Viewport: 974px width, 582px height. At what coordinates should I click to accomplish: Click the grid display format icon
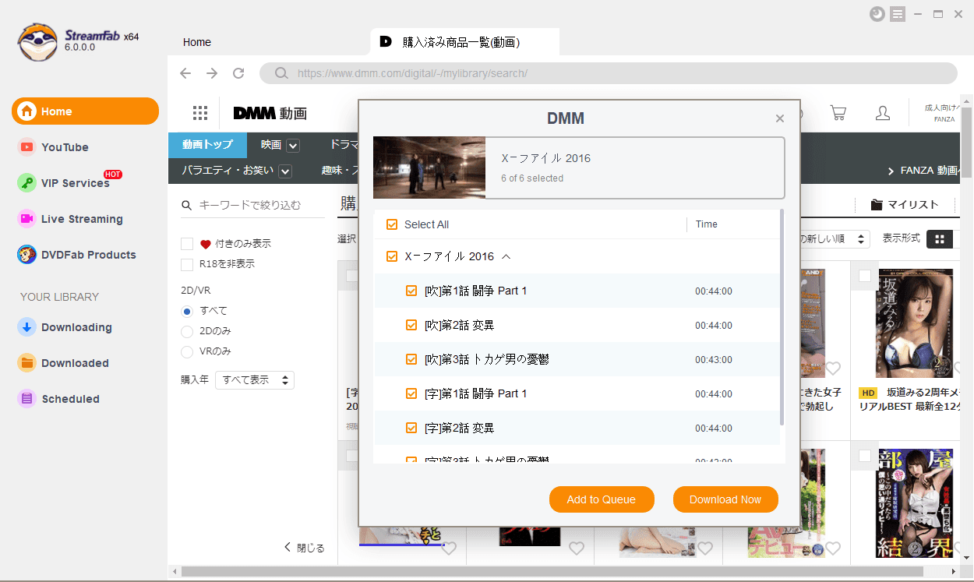939,239
